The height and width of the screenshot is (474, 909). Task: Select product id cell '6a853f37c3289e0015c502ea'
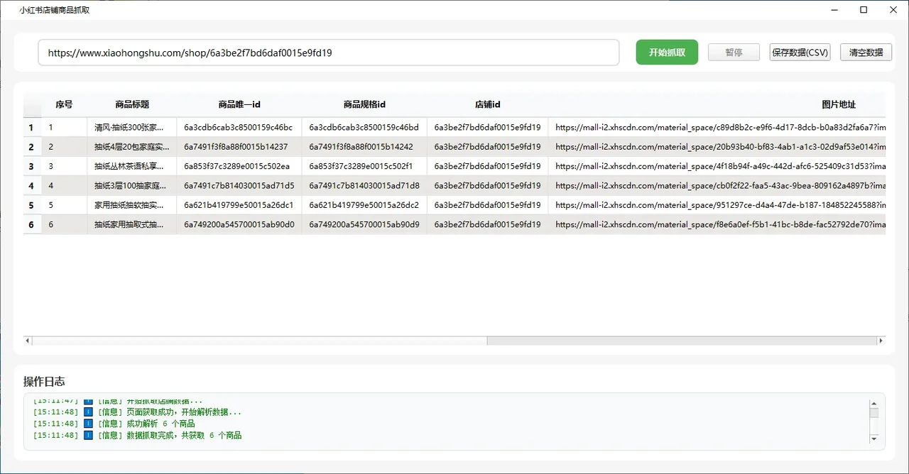pos(239,166)
